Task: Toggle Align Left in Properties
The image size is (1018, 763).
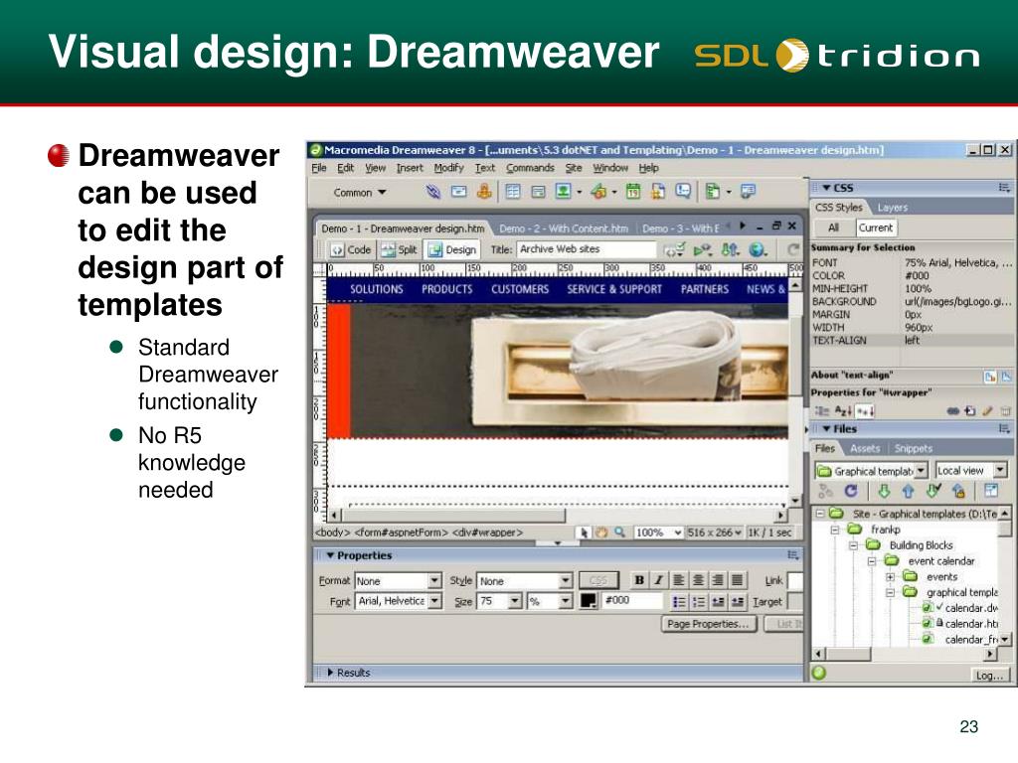Action: coord(678,580)
